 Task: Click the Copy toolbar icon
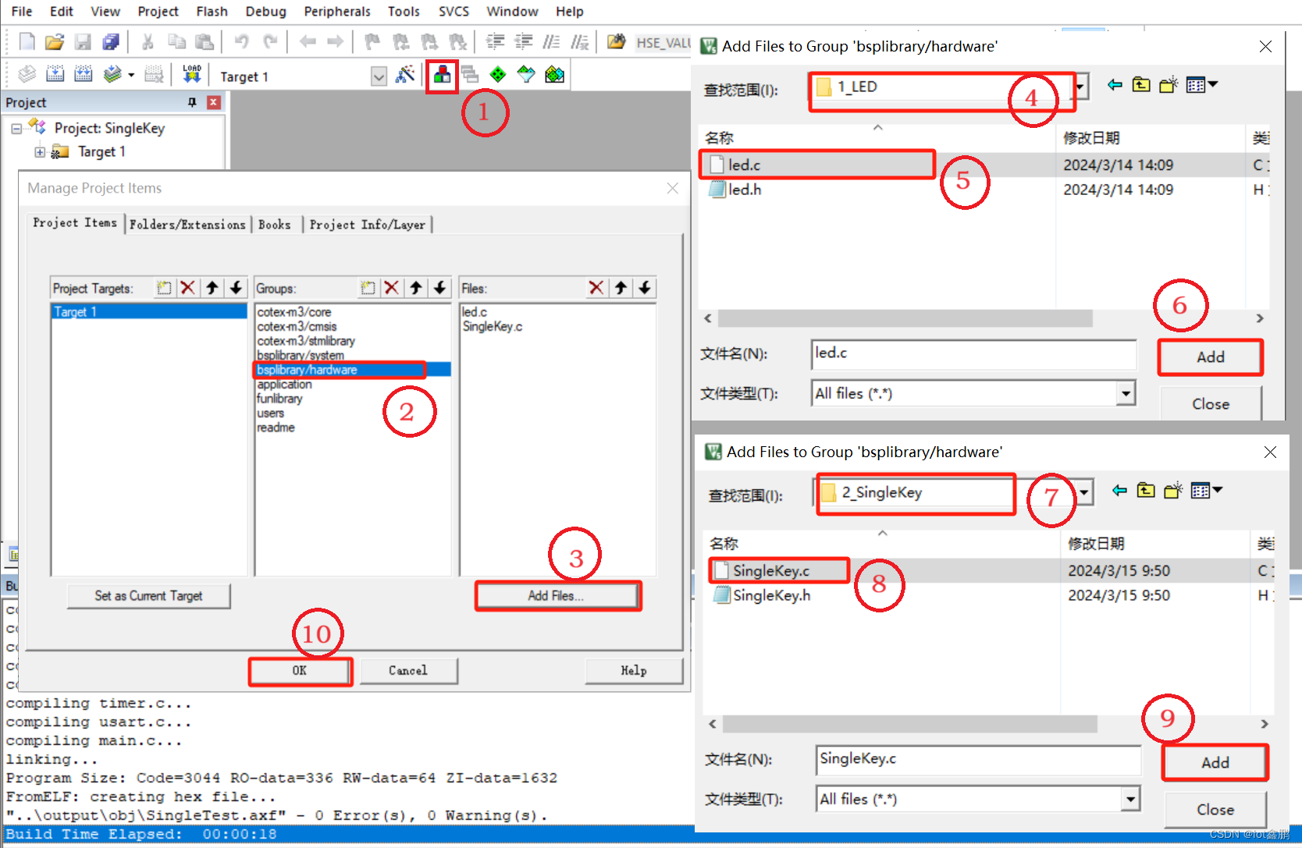[176, 42]
